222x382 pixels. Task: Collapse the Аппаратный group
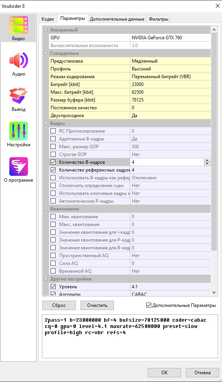[45, 30]
